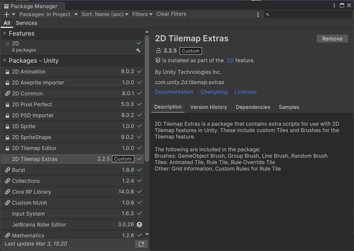Screen dimensions: 354x251
Task: Open the 2D feature link
Action: point(230,60)
